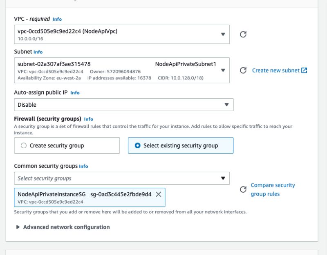Refresh the VPC list
This screenshot has width=327, height=255.
click(243, 34)
